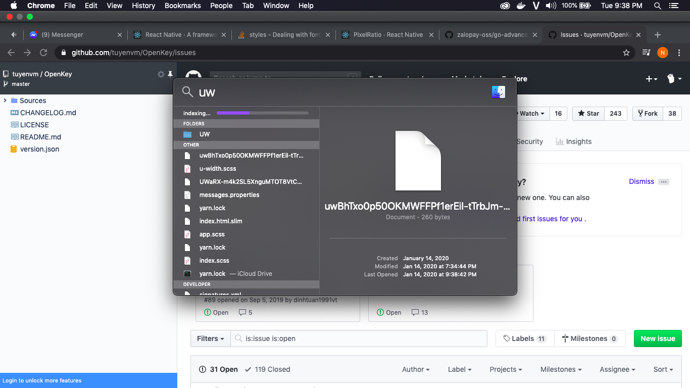
Task: Open GitHub user avatar dropdown
Action: 674,79
